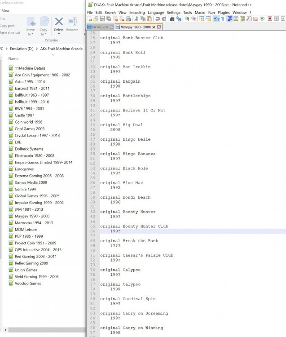
Task: Click Copy path in the Explorer ribbon
Action: pos(7,26)
